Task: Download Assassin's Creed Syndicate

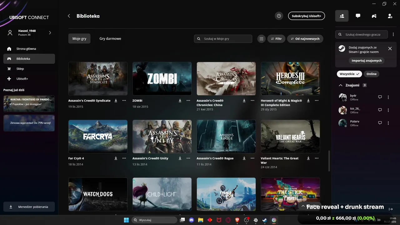Action: click(x=116, y=101)
